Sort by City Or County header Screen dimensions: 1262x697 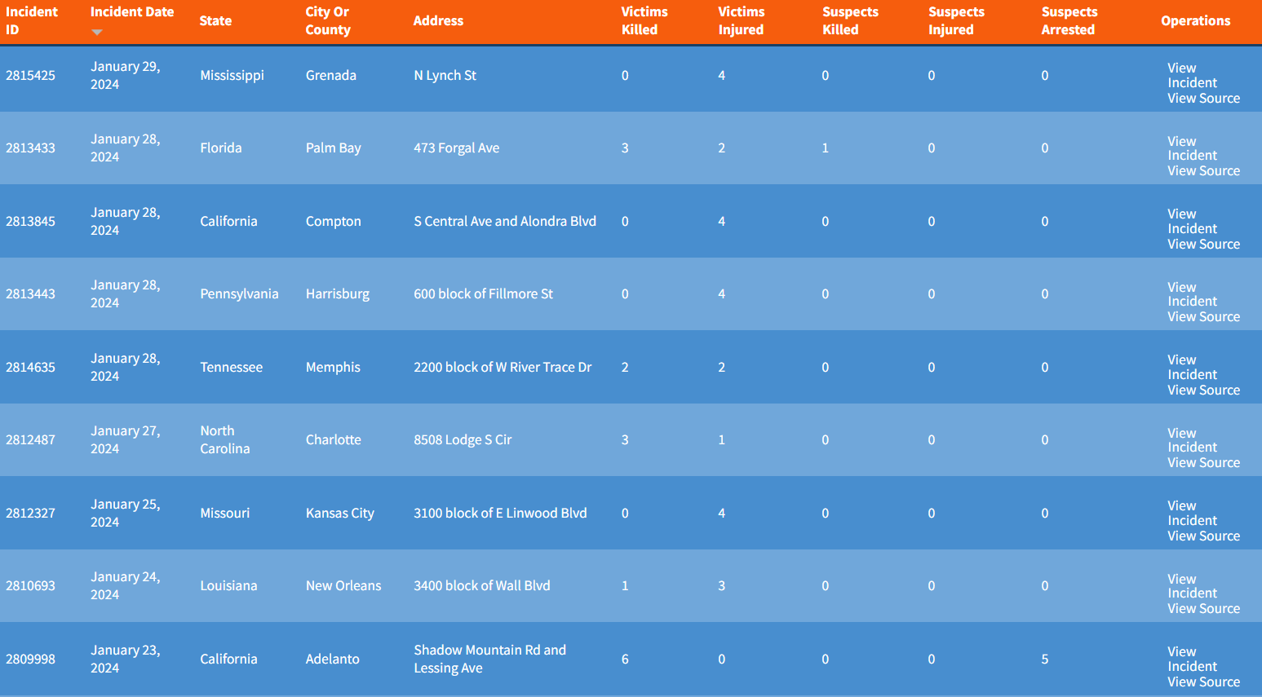coord(328,20)
